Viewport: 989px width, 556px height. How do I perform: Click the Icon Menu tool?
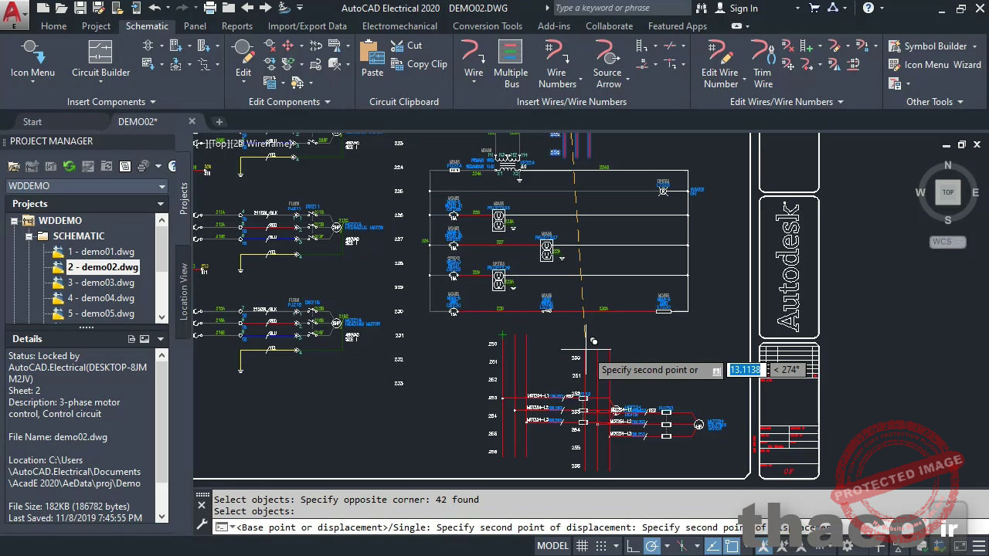(32, 59)
